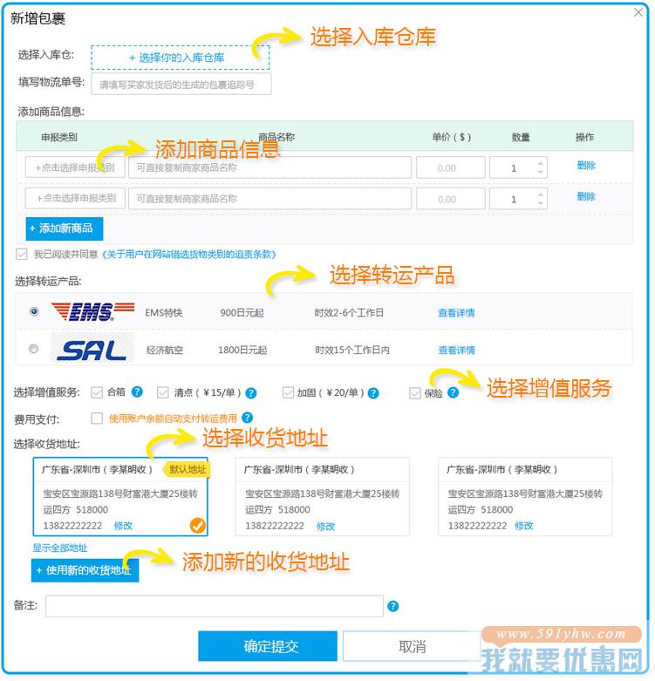Open help icon next to auto-payment option

pos(247,418)
